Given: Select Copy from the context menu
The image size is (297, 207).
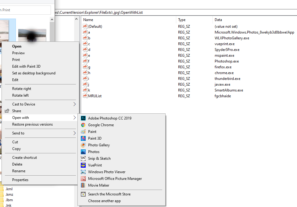Looking at the screenshot, I should [x=16, y=149].
